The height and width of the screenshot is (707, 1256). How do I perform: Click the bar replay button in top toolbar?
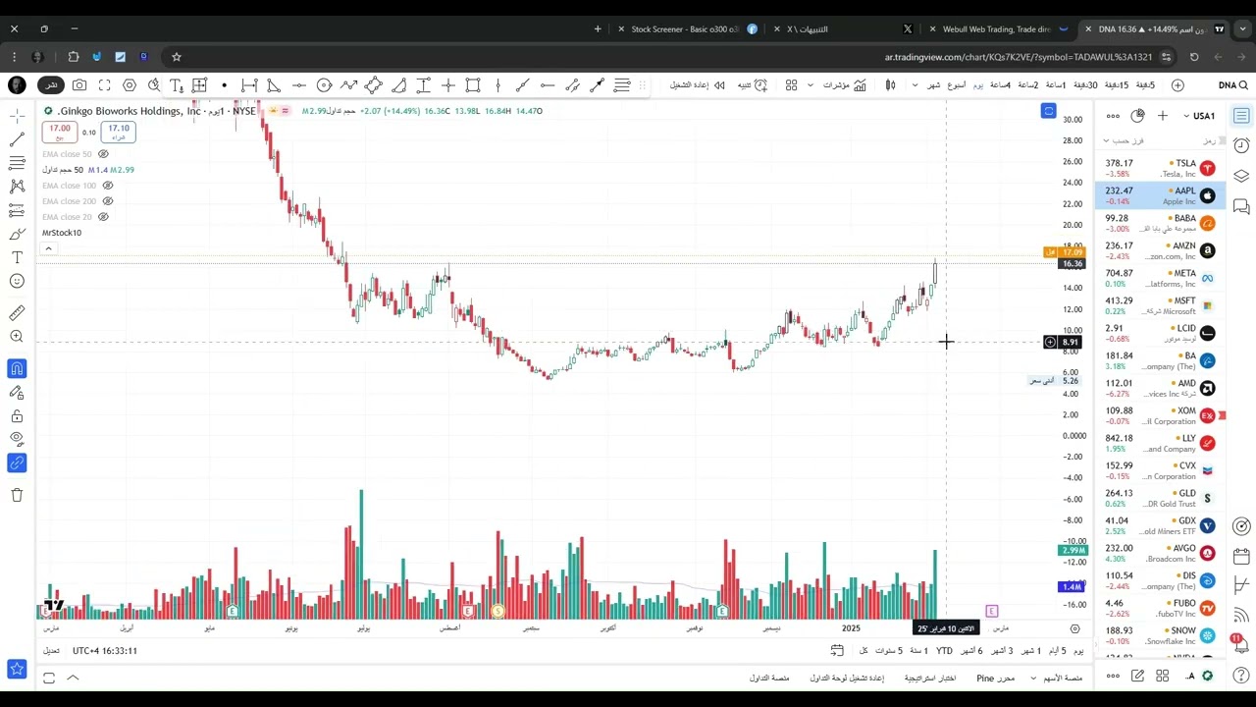[x=698, y=85]
